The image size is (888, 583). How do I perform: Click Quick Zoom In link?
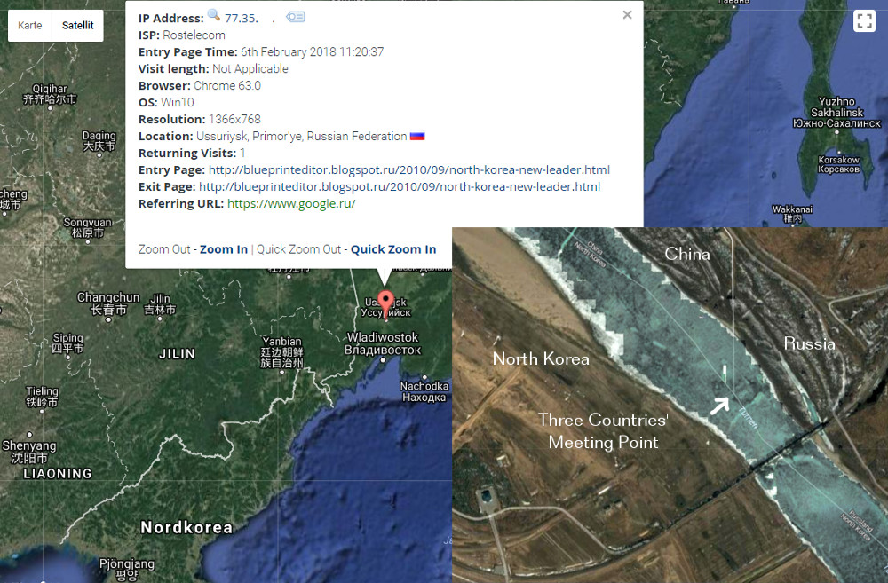(393, 249)
